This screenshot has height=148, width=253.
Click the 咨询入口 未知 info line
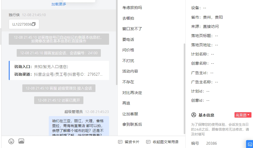[x=41, y=67]
